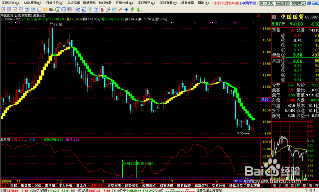Switch to the 操盘点位 tab
The image size is (319, 192).
[236, 185]
